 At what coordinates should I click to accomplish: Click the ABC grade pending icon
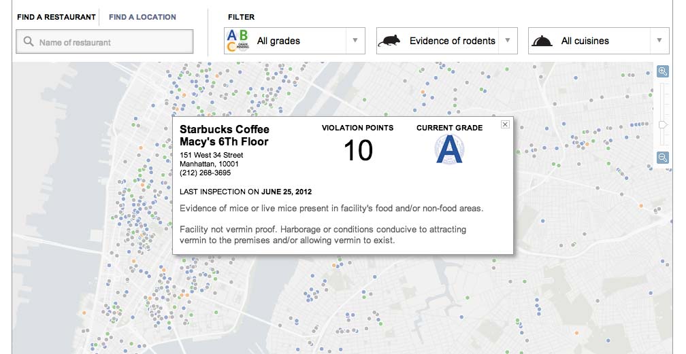pos(238,41)
